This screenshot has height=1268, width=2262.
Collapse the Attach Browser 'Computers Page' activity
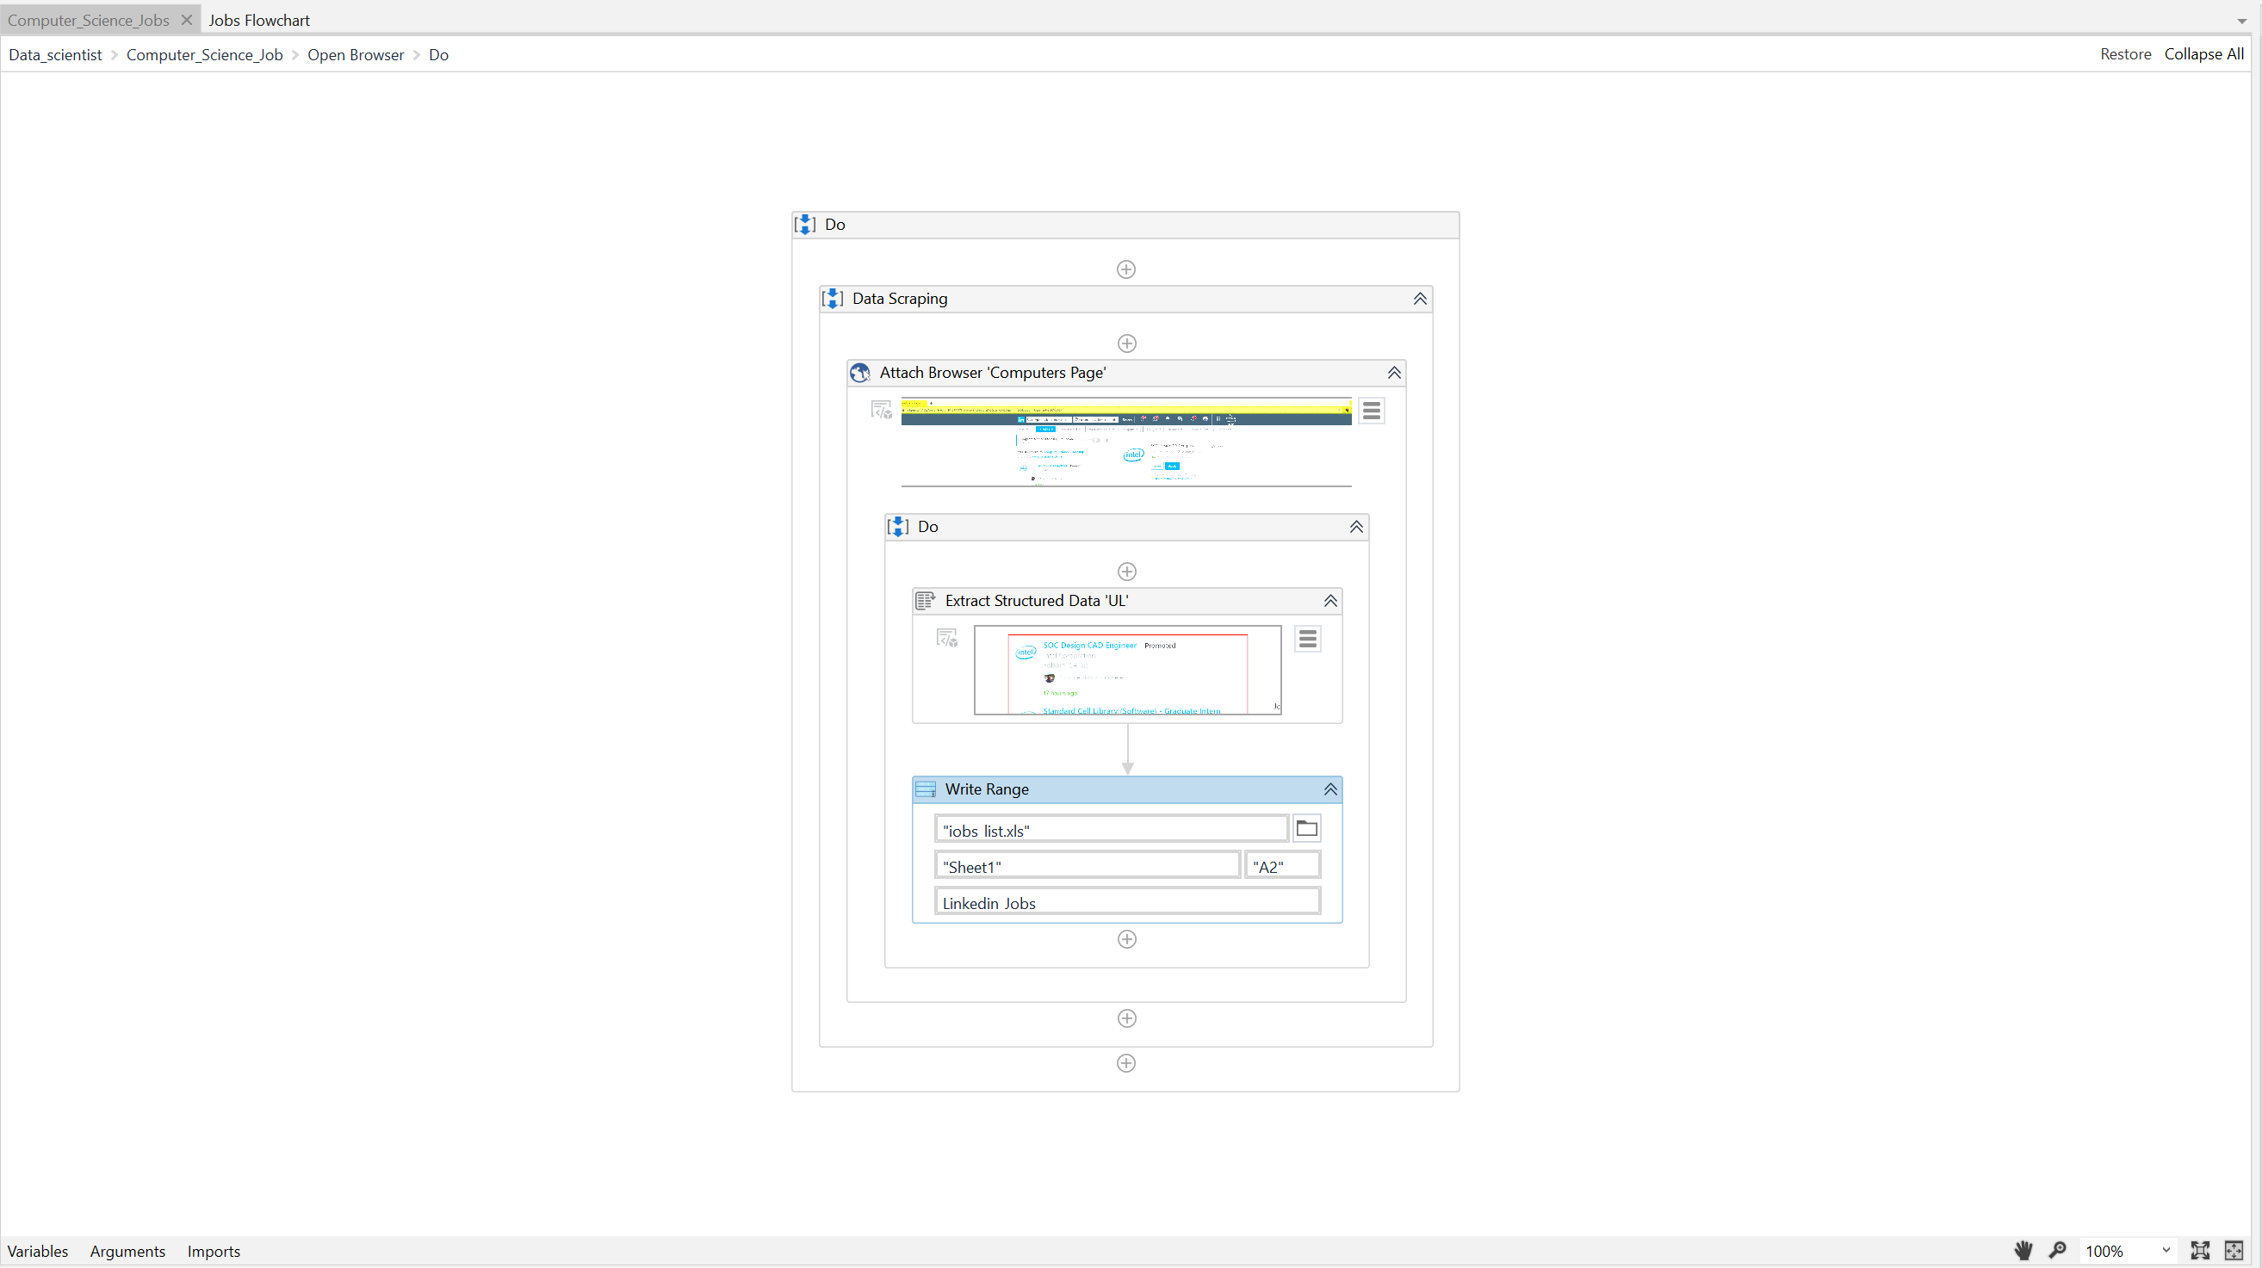point(1393,373)
